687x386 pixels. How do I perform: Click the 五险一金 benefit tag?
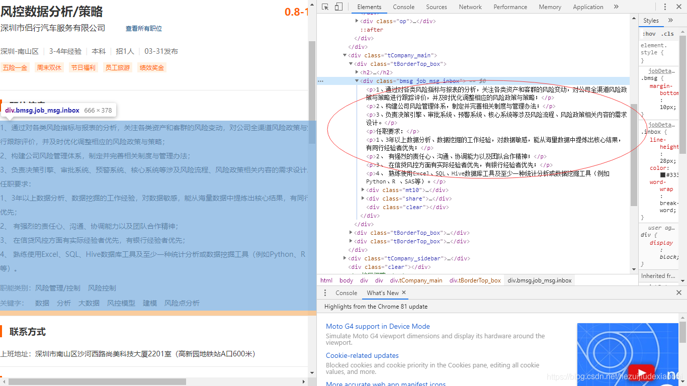tap(15, 67)
